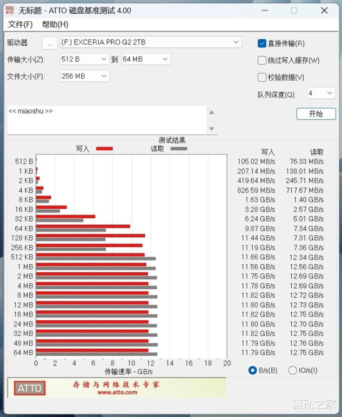The height and width of the screenshot is (417, 342).
Task: Open the 帮助(H) menu
Action: point(55,25)
